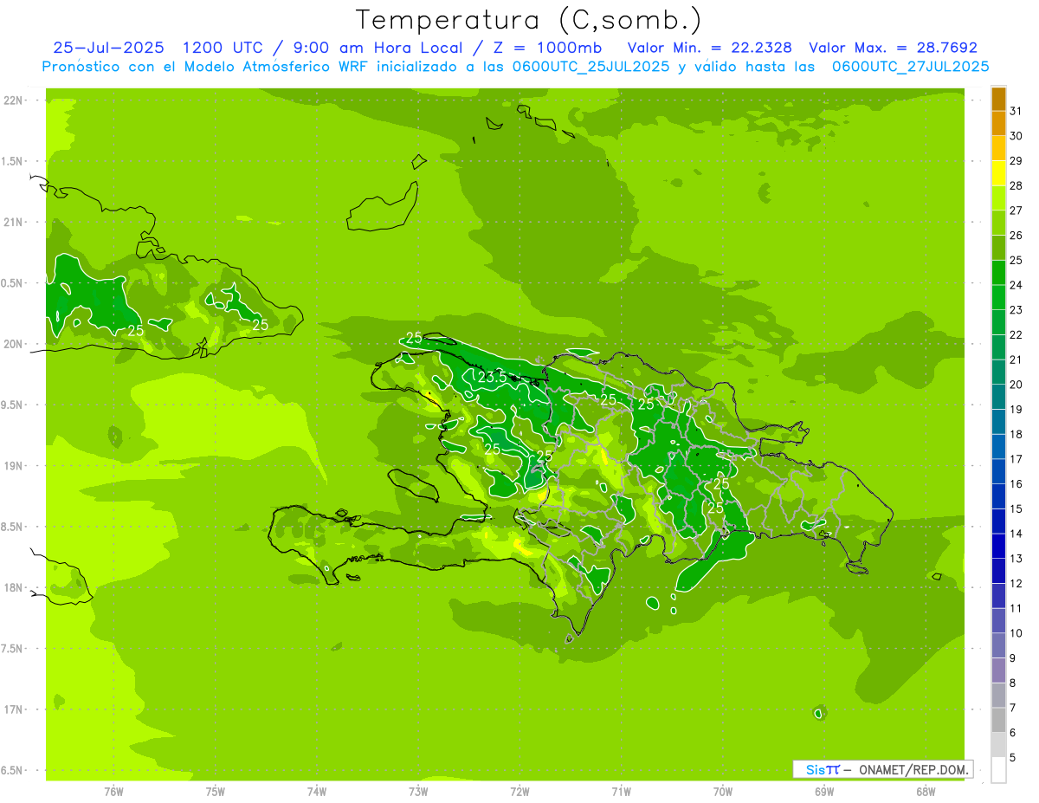The height and width of the screenshot is (803, 1039).
Task: Pick the green legend color between 24 and 25
Action: (998, 273)
